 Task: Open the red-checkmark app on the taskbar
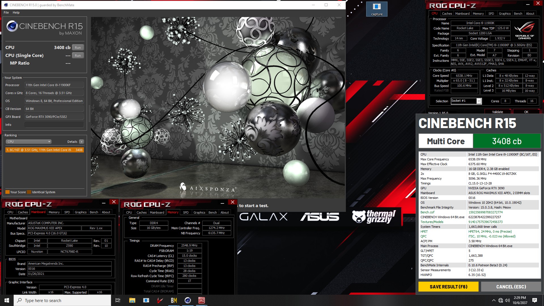pyautogui.click(x=160, y=300)
